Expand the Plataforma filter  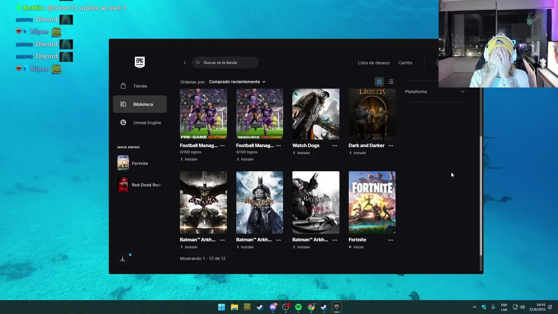point(435,92)
